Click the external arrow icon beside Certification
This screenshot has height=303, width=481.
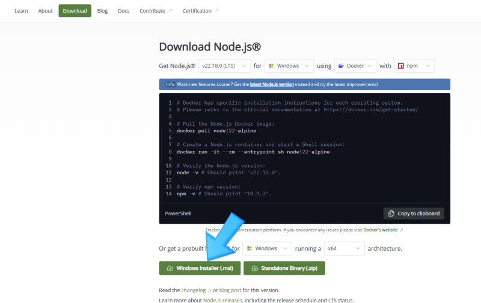tap(216, 11)
